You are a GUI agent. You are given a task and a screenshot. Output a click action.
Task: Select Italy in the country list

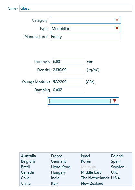(x=55, y=184)
